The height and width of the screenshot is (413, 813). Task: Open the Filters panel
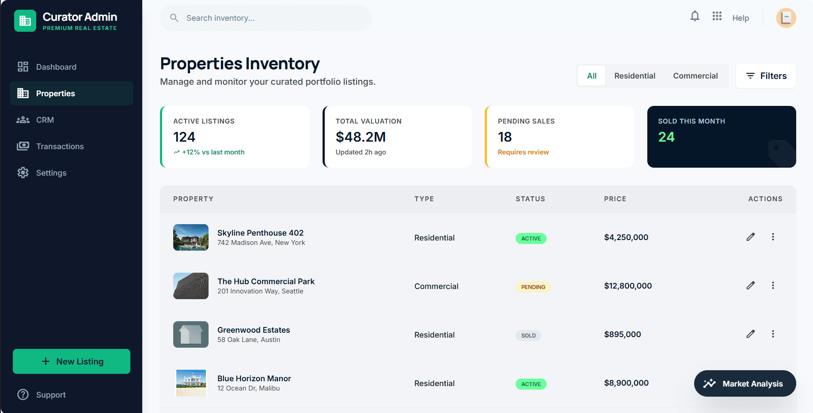pos(766,75)
